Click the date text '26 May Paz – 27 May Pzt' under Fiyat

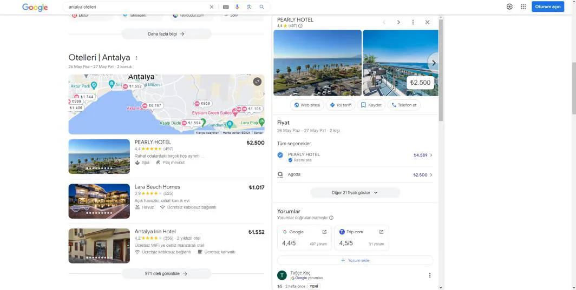(301, 131)
